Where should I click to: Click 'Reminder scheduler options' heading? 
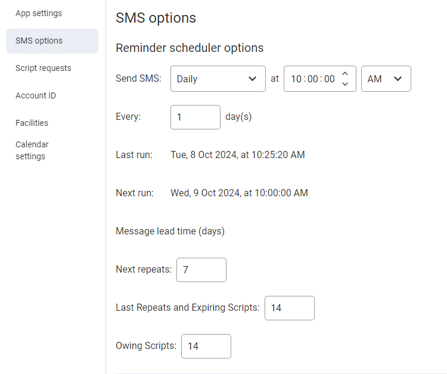pyautogui.click(x=190, y=48)
